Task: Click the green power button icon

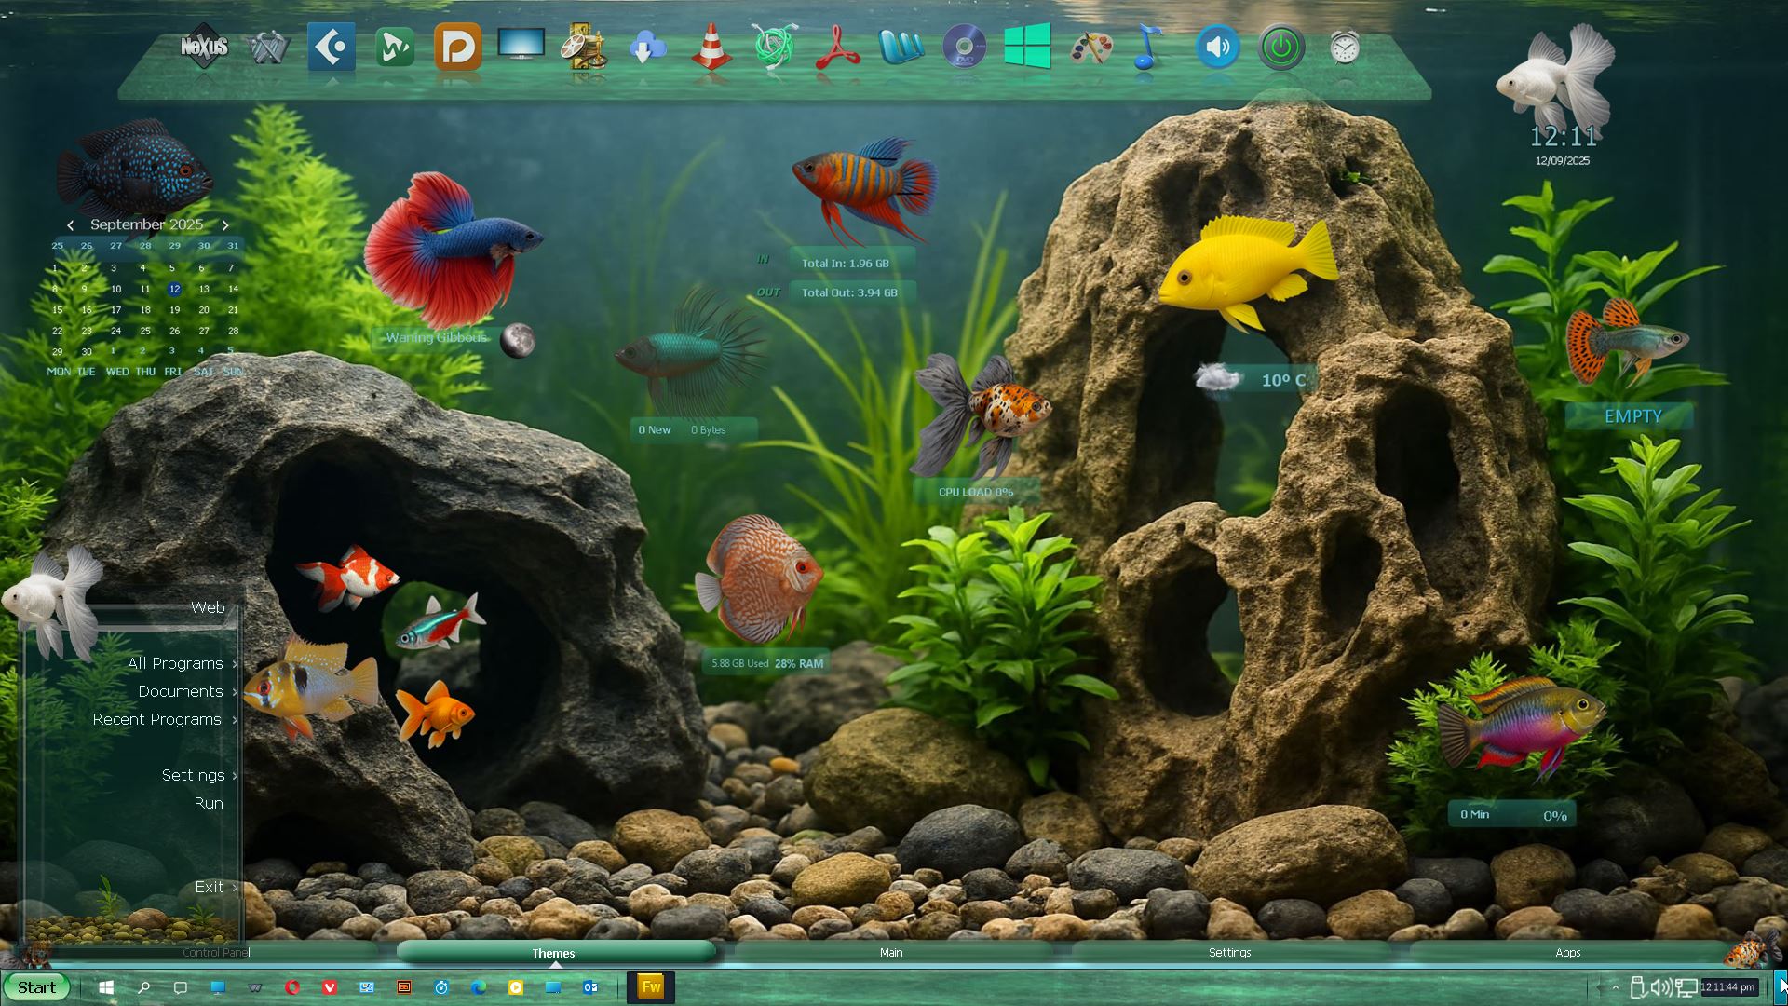Action: tap(1281, 48)
